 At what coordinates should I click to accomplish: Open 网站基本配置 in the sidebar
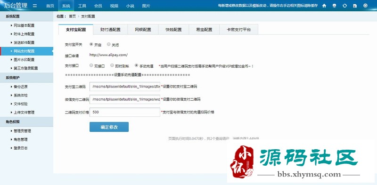pyautogui.click(x=24, y=25)
